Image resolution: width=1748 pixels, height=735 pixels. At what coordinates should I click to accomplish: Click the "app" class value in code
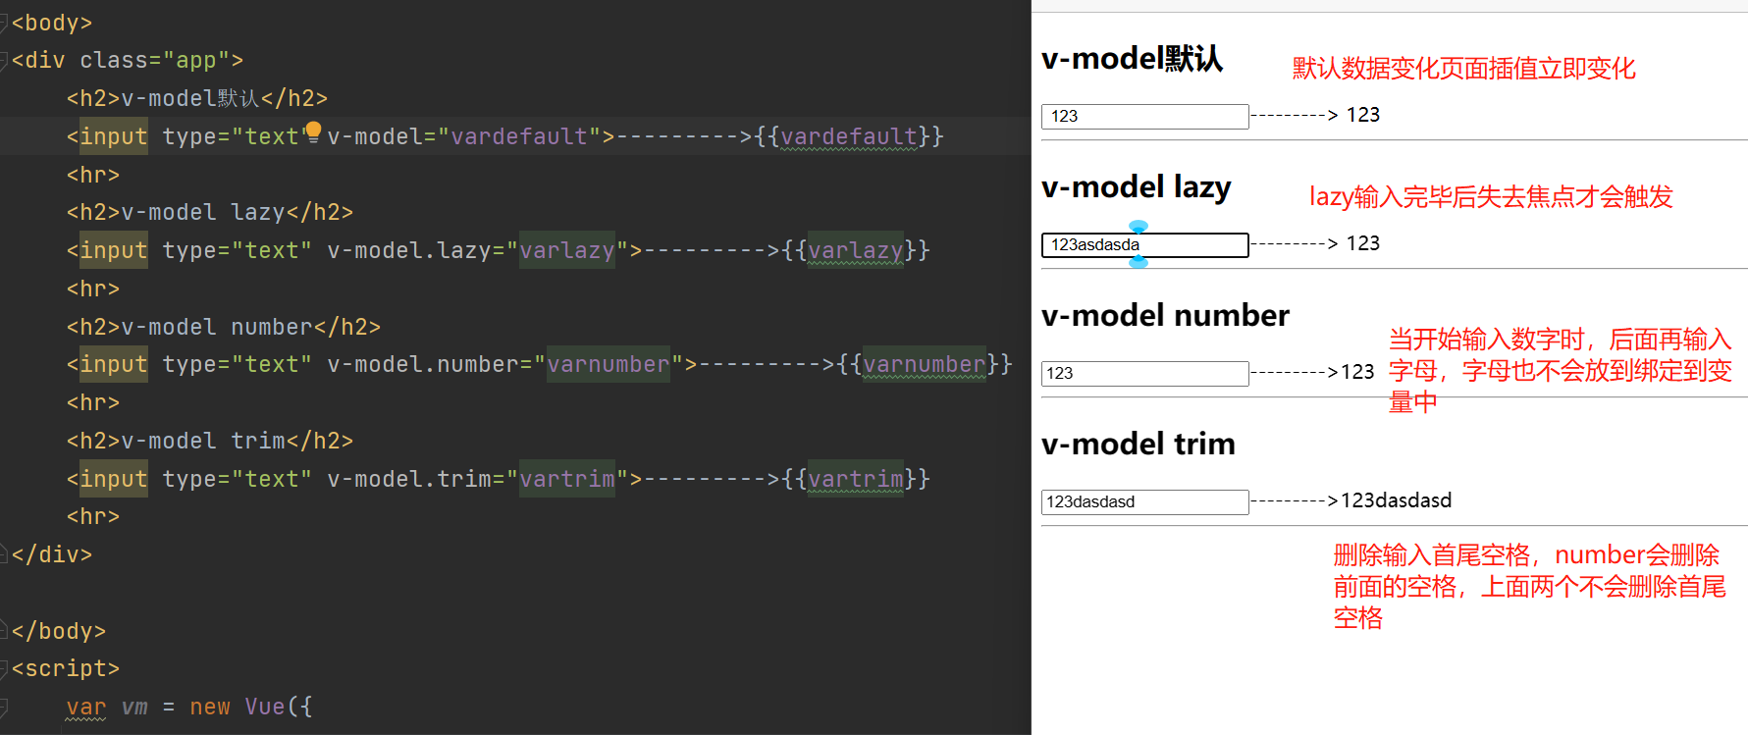(195, 61)
